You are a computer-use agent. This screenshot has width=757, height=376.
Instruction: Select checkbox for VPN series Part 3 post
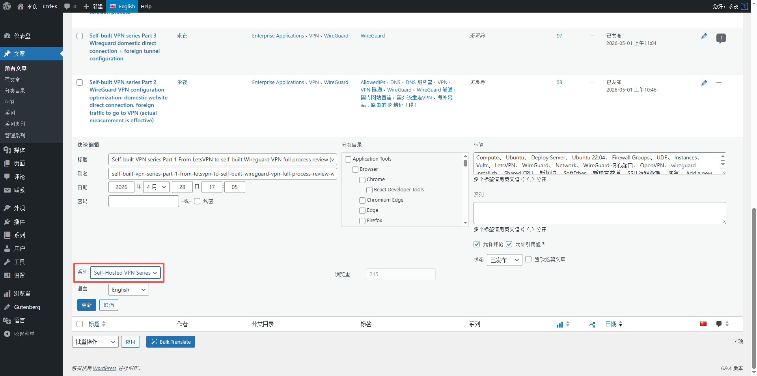point(80,36)
